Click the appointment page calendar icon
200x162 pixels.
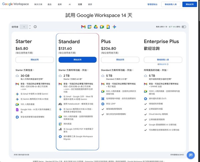click(x=60, y=124)
